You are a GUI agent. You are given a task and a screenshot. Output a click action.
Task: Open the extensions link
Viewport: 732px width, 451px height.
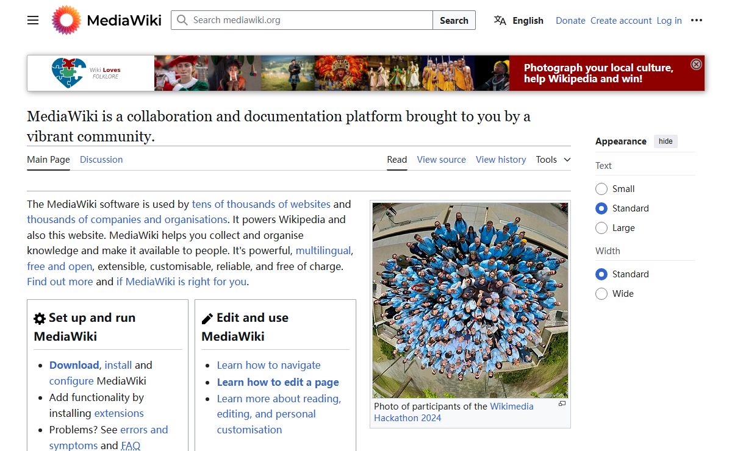tap(119, 413)
